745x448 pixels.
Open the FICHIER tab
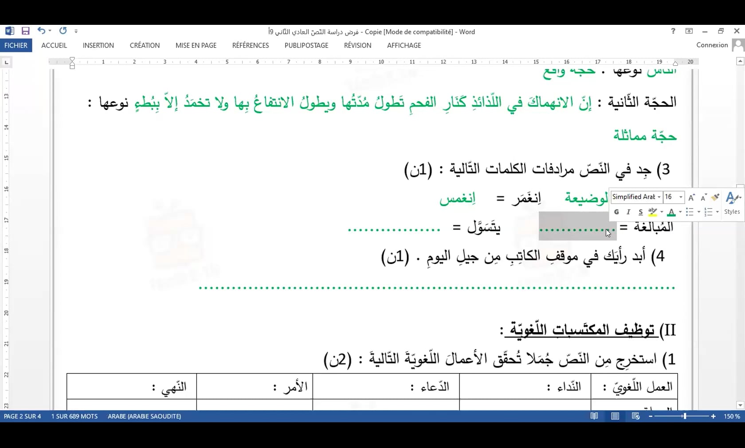point(16,45)
